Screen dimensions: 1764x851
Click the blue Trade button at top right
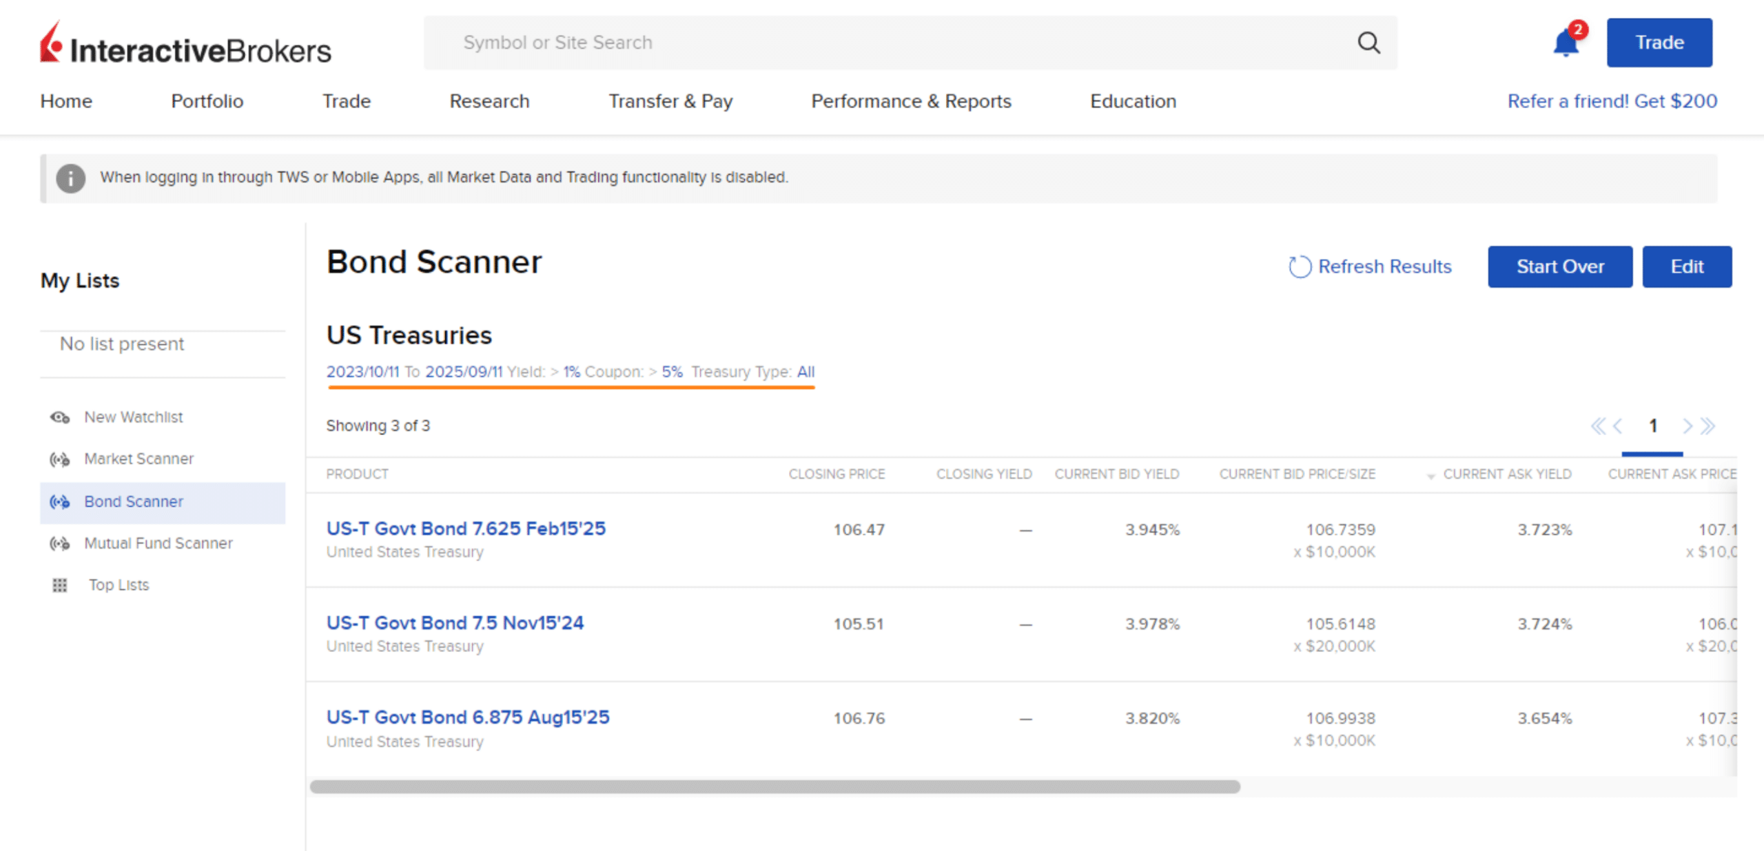tap(1659, 43)
